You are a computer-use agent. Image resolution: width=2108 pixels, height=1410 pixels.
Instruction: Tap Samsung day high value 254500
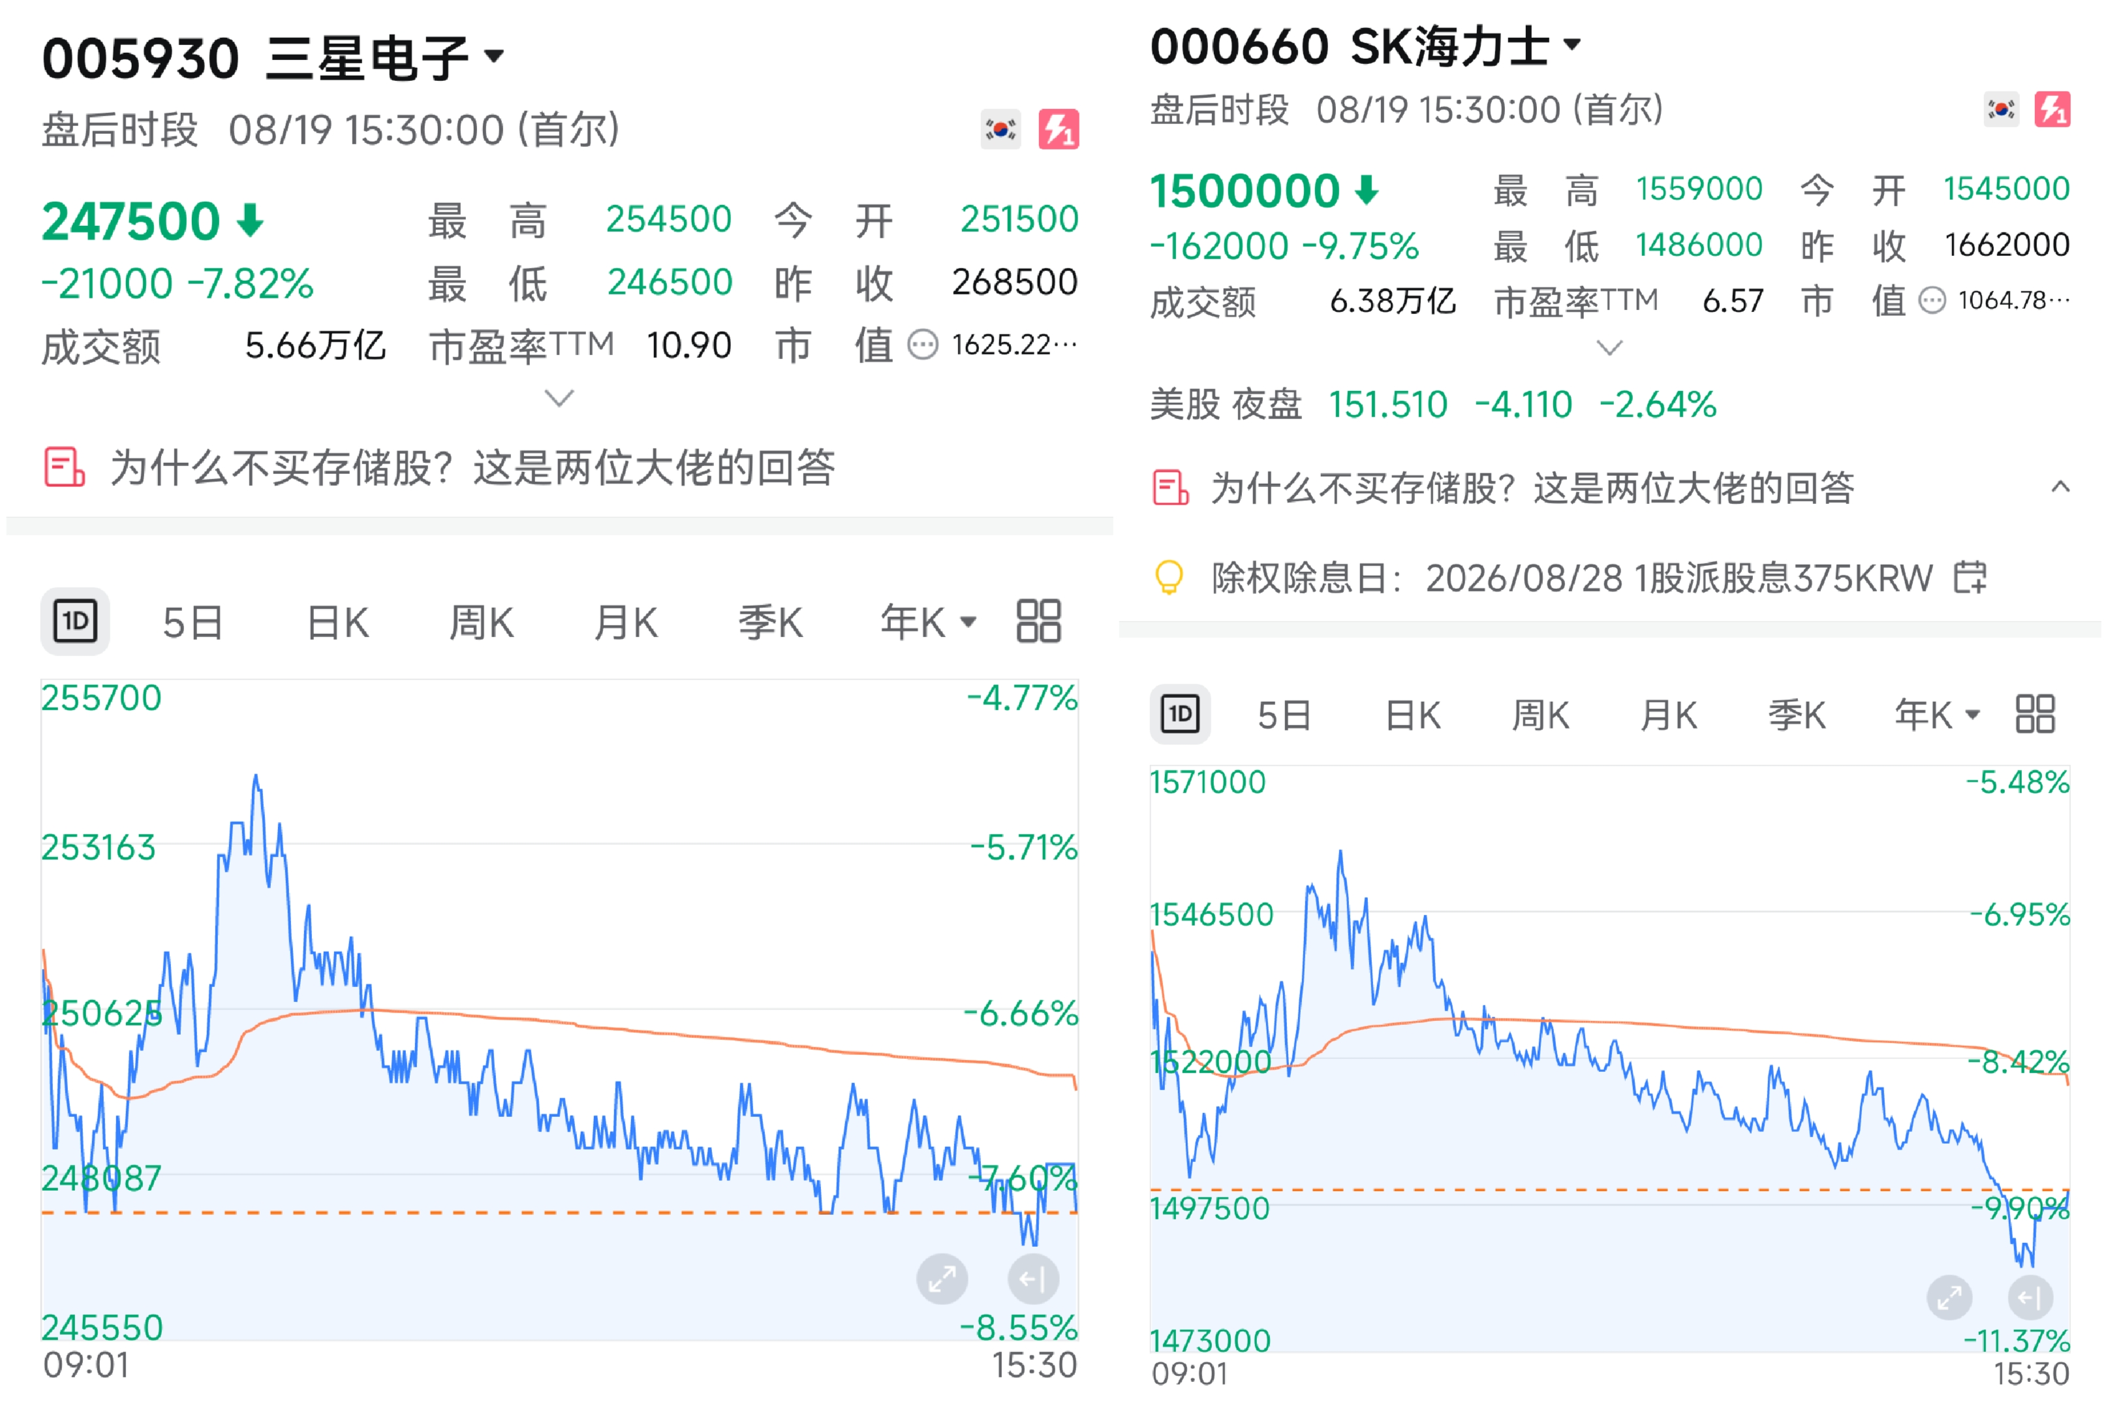[x=669, y=219]
